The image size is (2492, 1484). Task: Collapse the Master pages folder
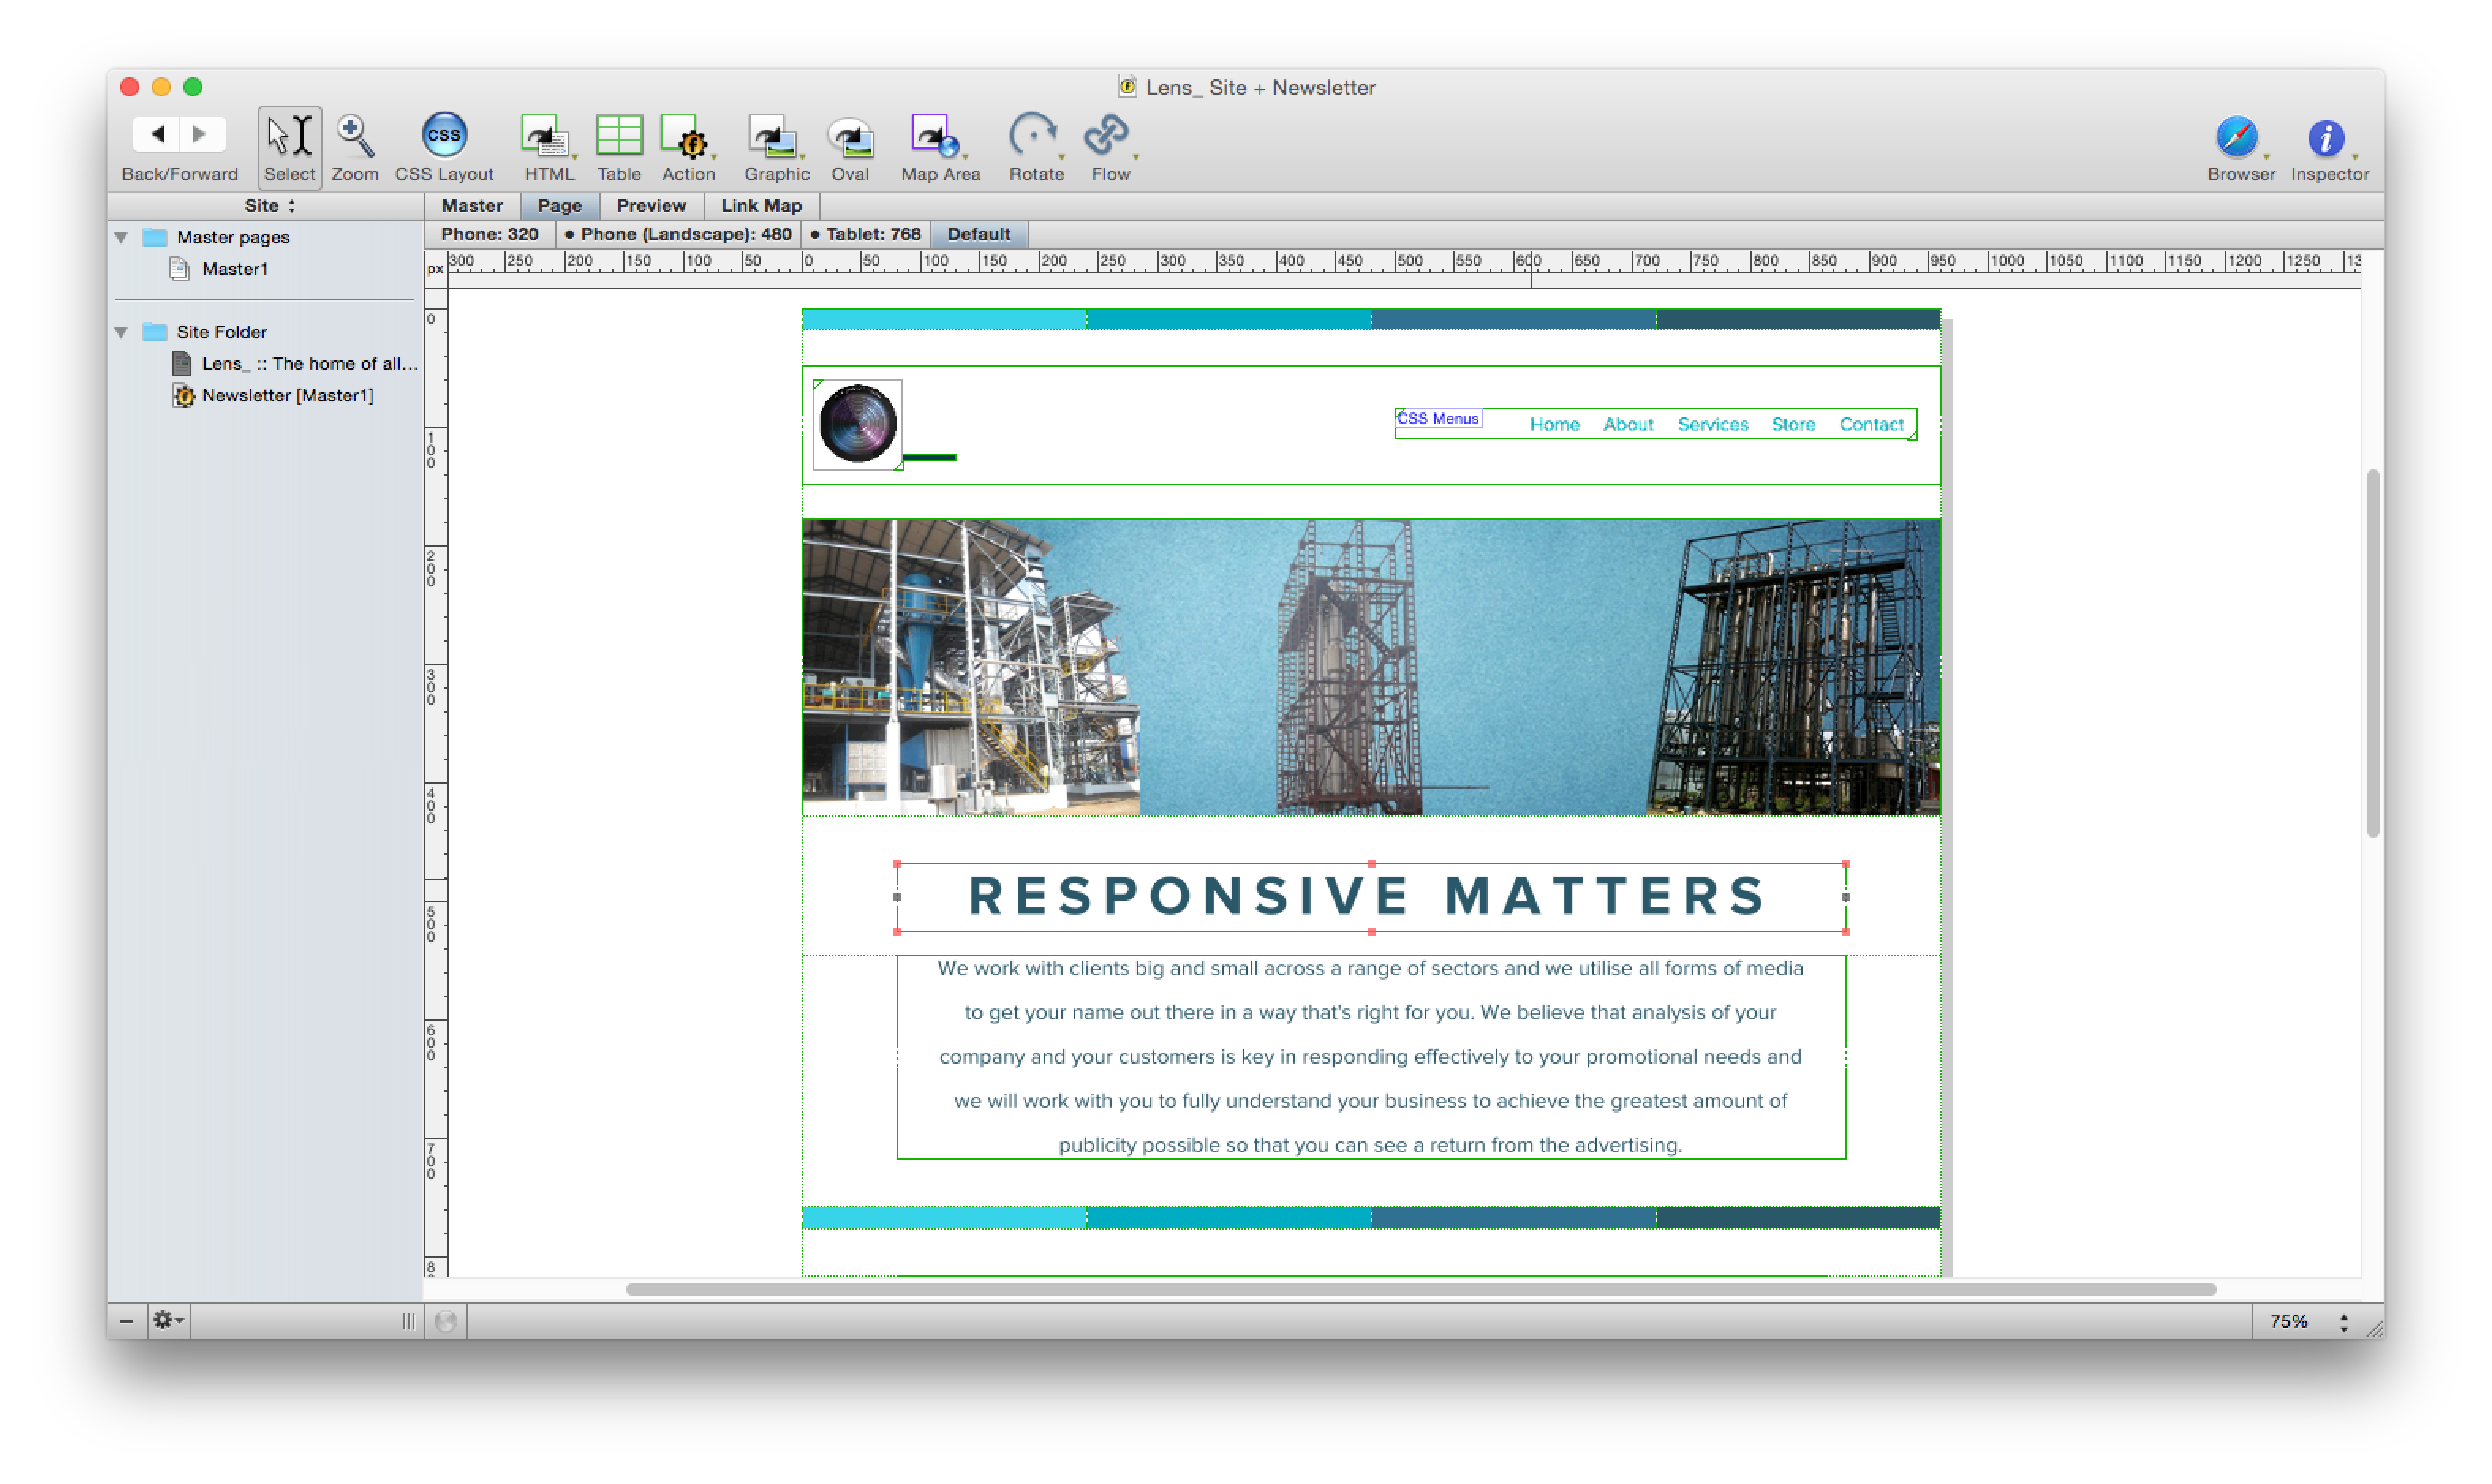[122, 238]
